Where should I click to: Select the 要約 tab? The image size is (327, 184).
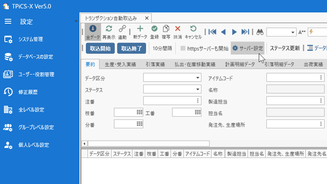click(x=90, y=64)
